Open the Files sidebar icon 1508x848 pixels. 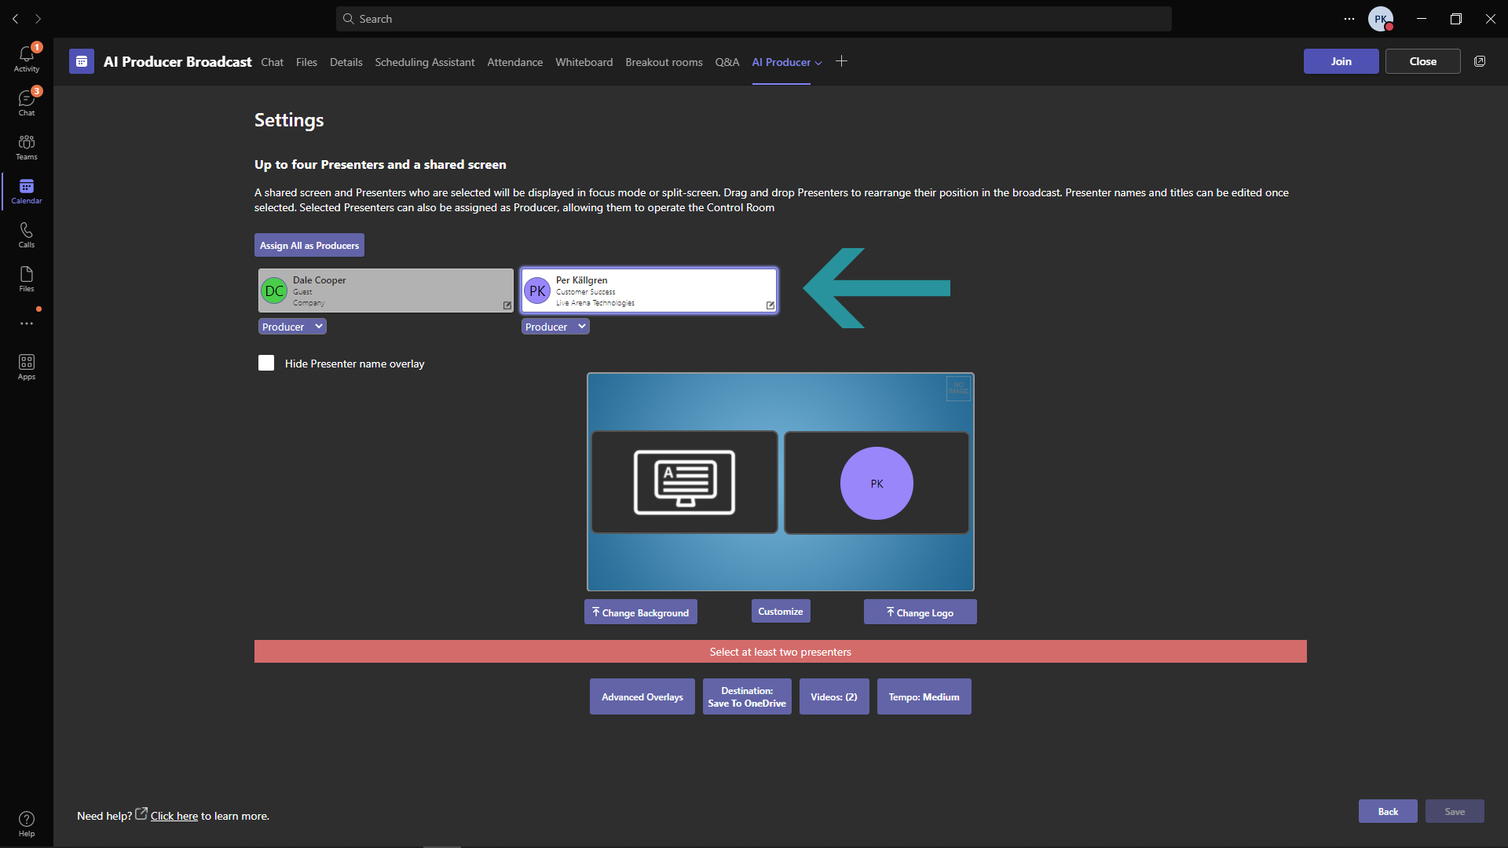tap(27, 279)
